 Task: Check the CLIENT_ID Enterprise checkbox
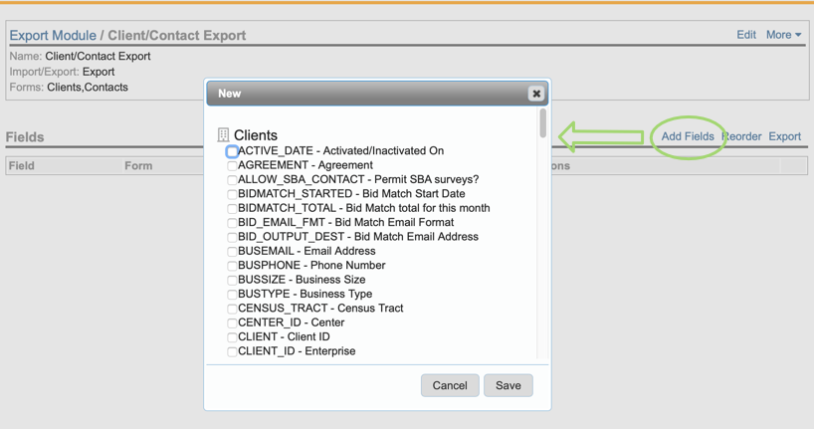(x=232, y=351)
